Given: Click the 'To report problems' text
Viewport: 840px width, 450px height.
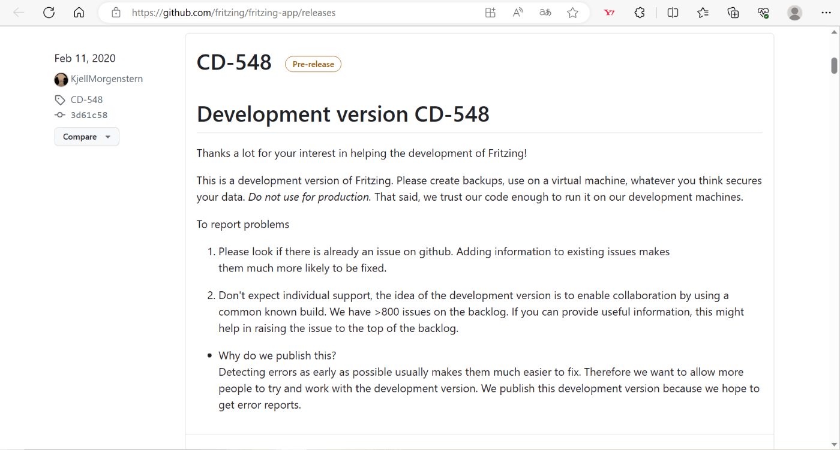Looking at the screenshot, I should (x=243, y=225).
